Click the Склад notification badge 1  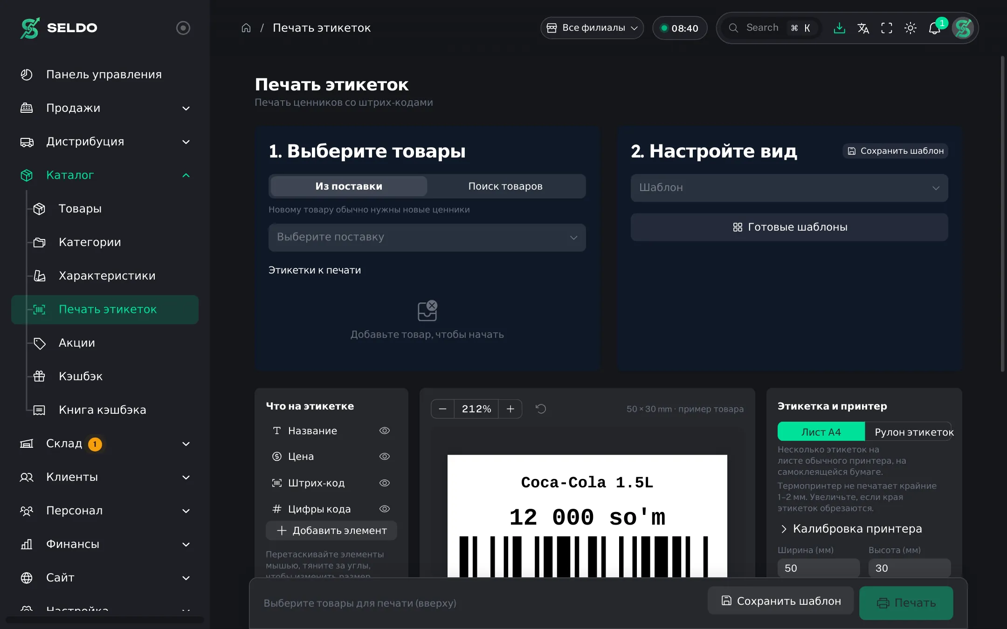click(x=95, y=444)
